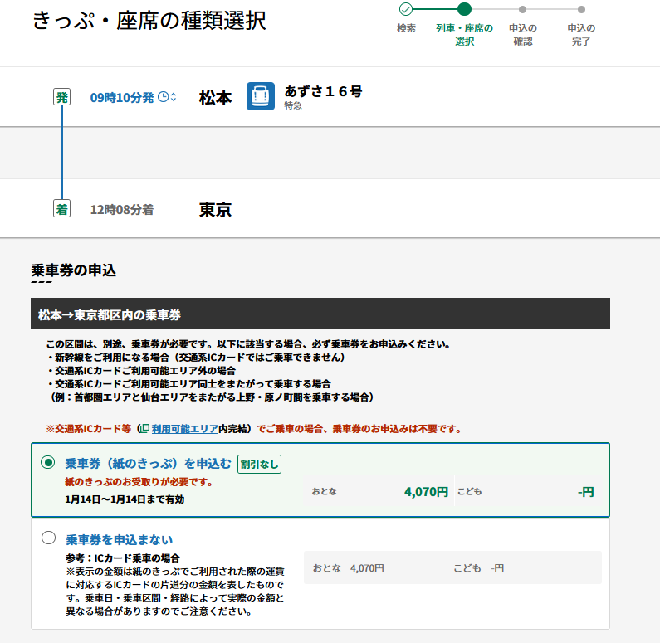660x643 pixels.
Task: Click the 紙のきっぷのお受取りが必要です notice
Action: tap(139, 482)
